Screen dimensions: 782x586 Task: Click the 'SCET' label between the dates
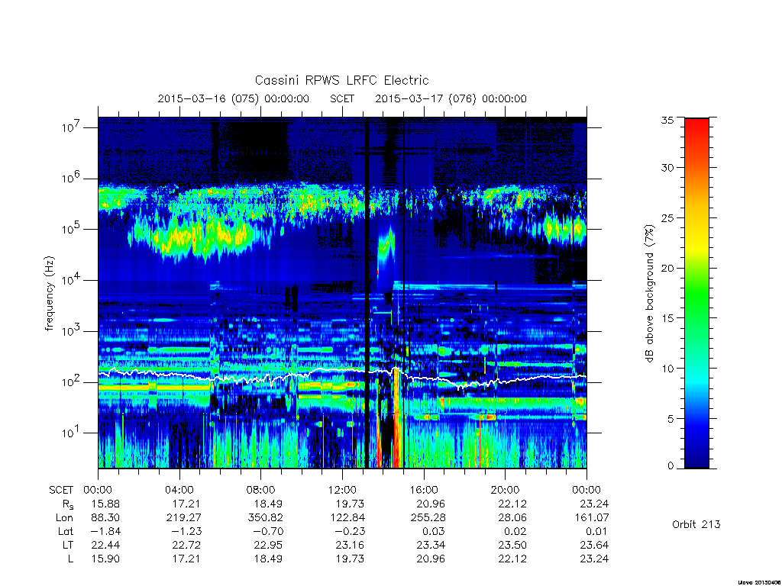point(342,98)
